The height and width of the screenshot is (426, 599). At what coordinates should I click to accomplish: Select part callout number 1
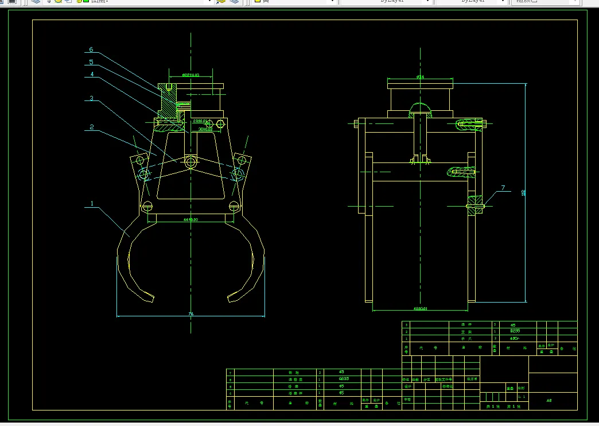92,203
